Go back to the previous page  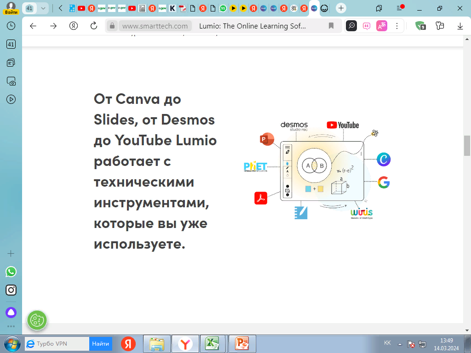[x=33, y=26]
